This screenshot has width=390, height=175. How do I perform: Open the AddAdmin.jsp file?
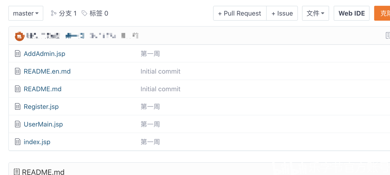click(44, 54)
